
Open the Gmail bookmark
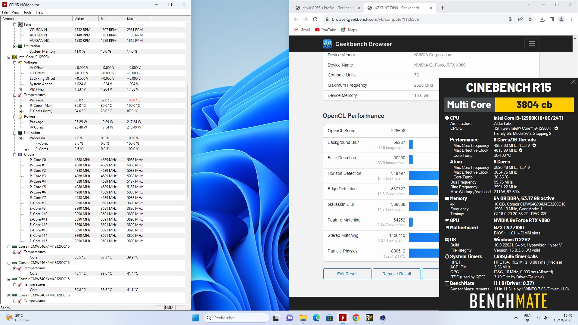[x=302, y=30]
